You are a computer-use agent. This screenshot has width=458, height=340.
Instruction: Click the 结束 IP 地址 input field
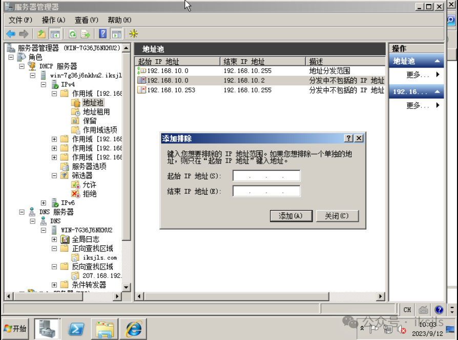click(266, 191)
